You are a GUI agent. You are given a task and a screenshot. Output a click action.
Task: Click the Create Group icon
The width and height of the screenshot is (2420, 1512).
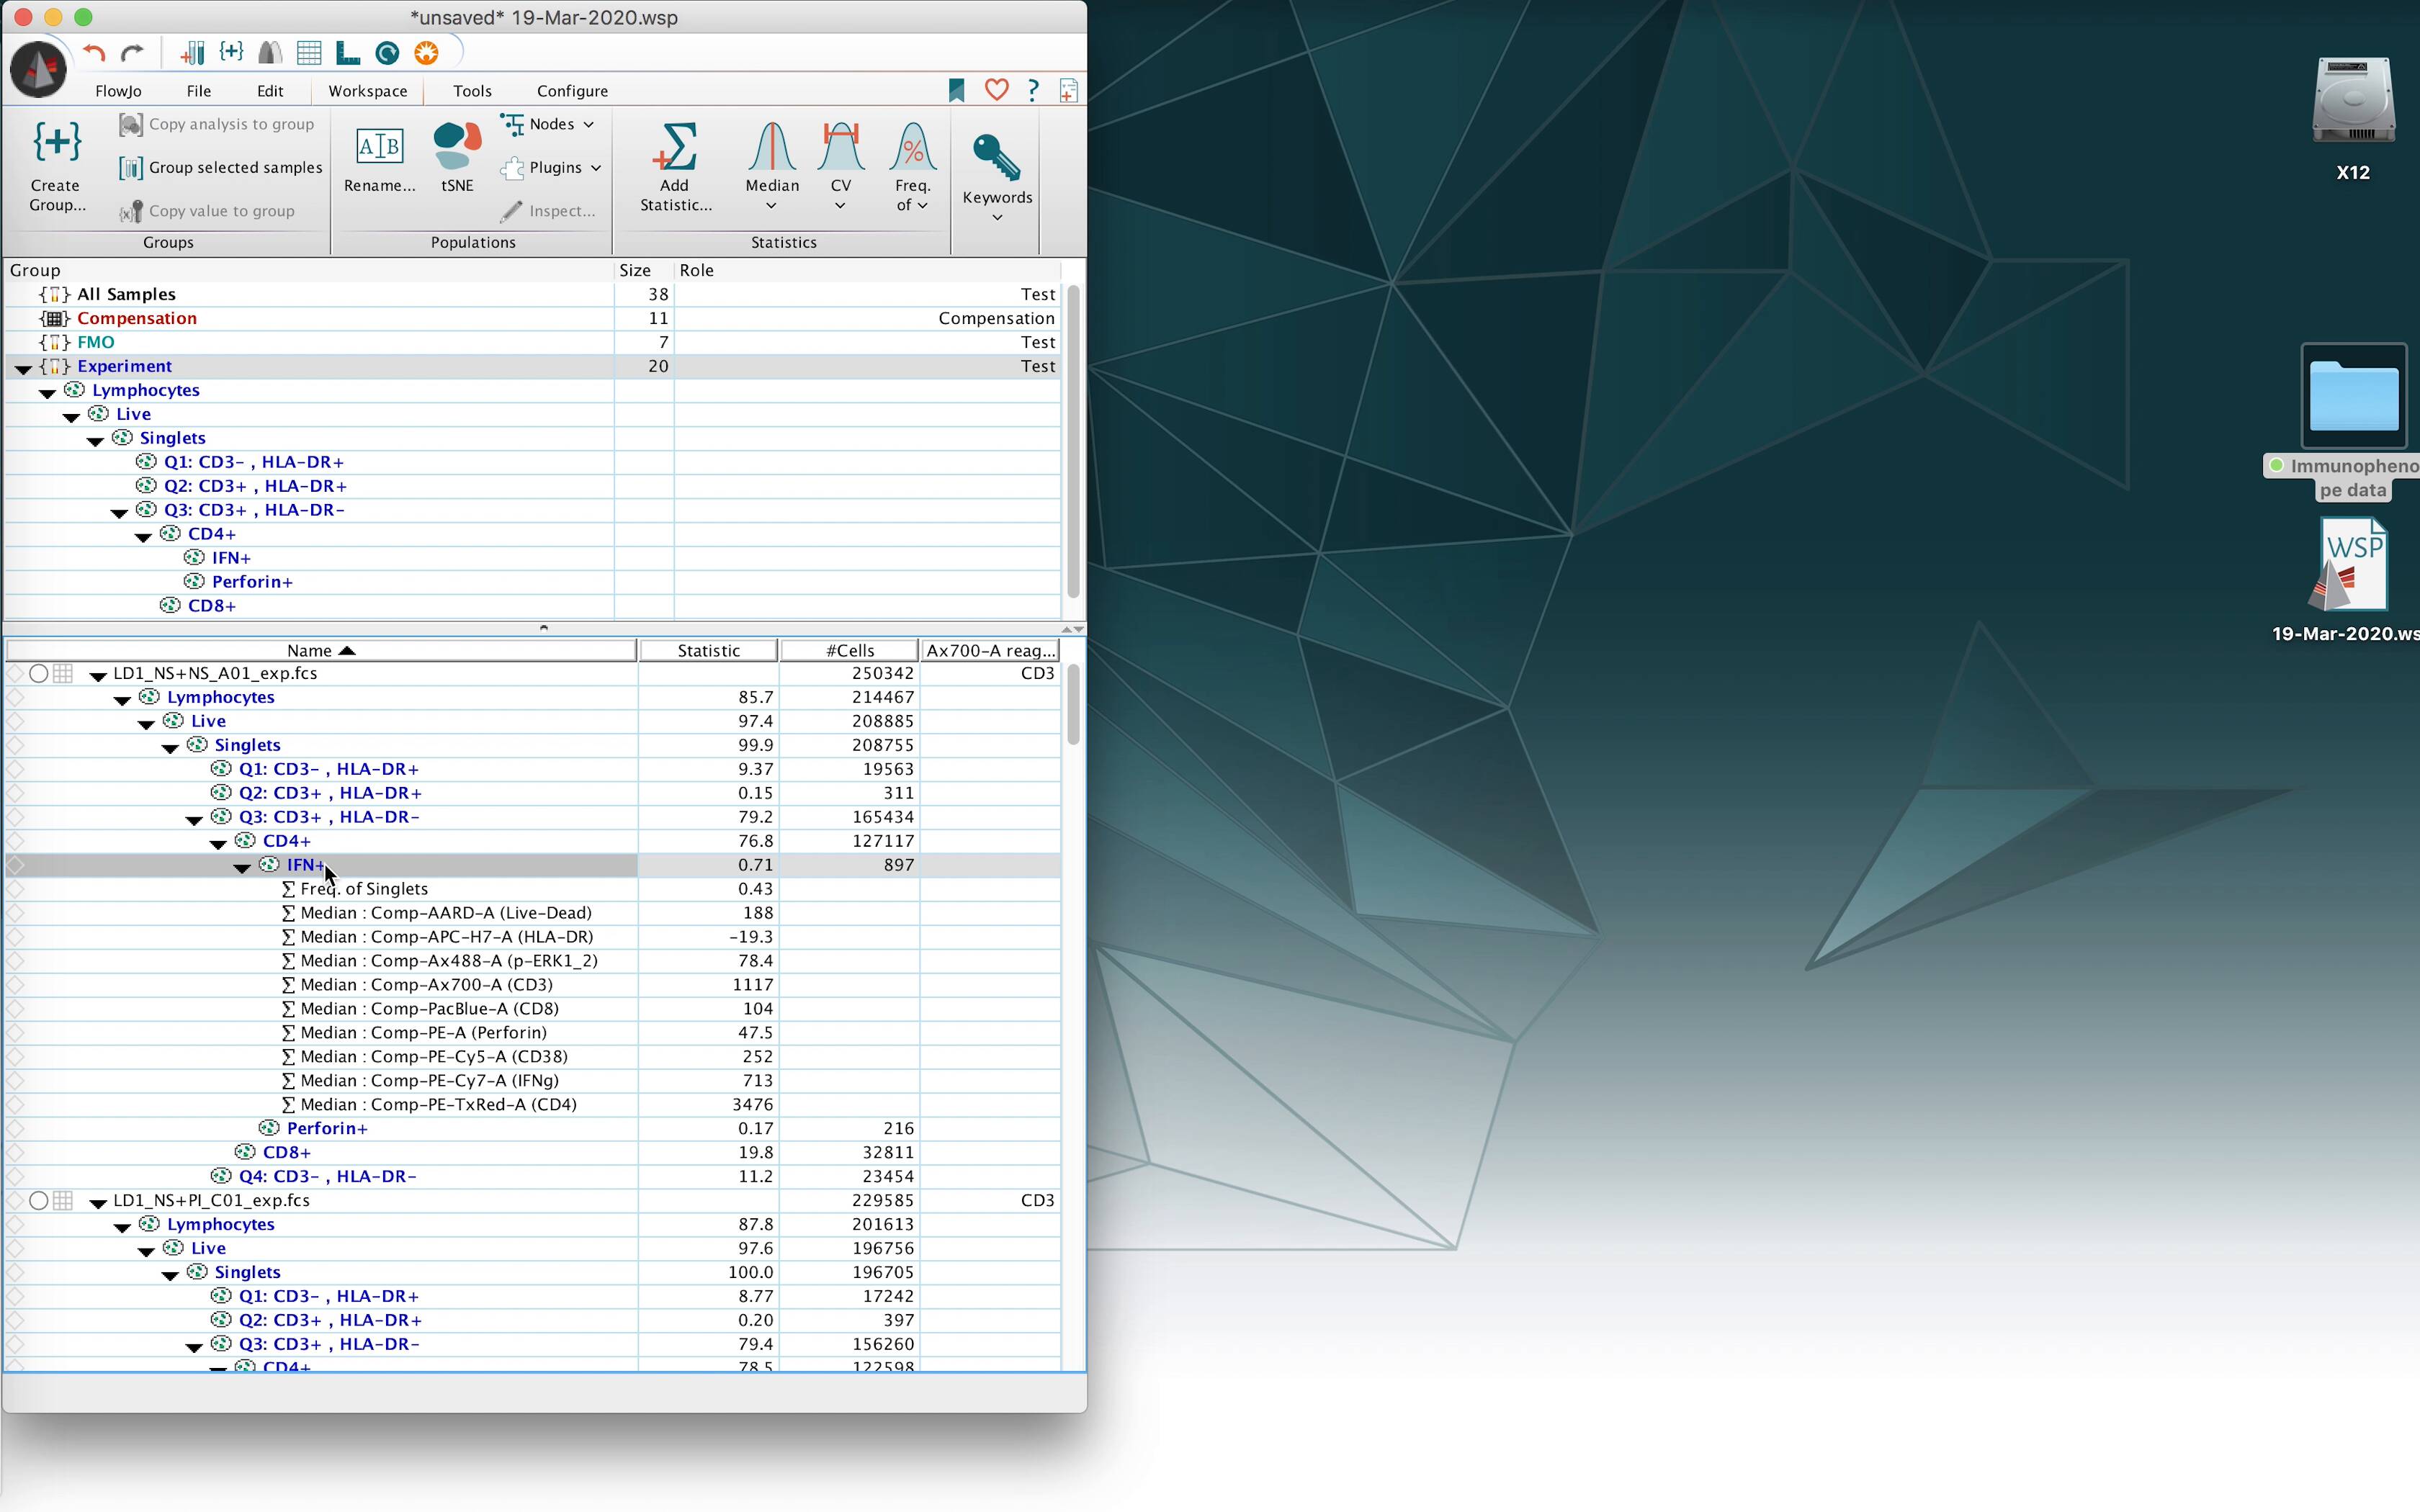pyautogui.click(x=57, y=145)
